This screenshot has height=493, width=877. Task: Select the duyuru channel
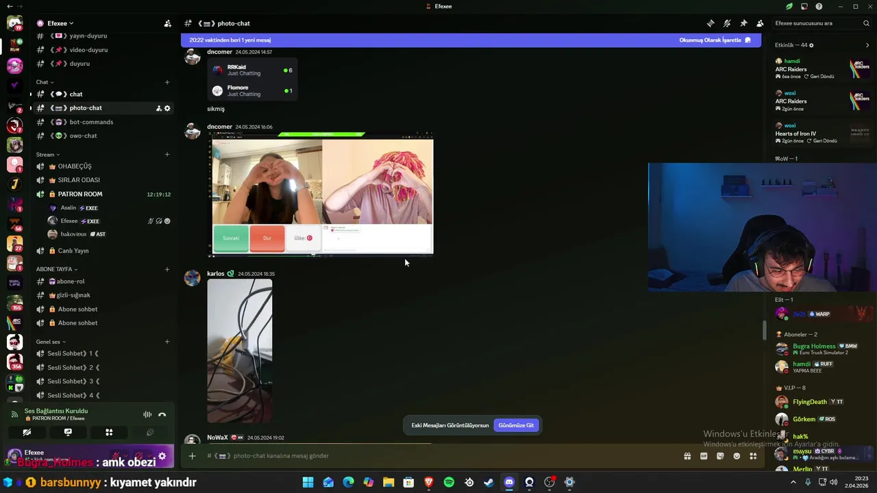click(x=79, y=64)
